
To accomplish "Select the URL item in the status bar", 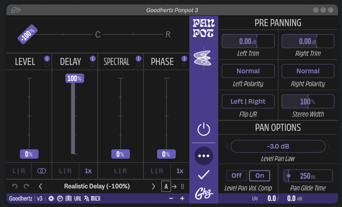I will (77, 198).
